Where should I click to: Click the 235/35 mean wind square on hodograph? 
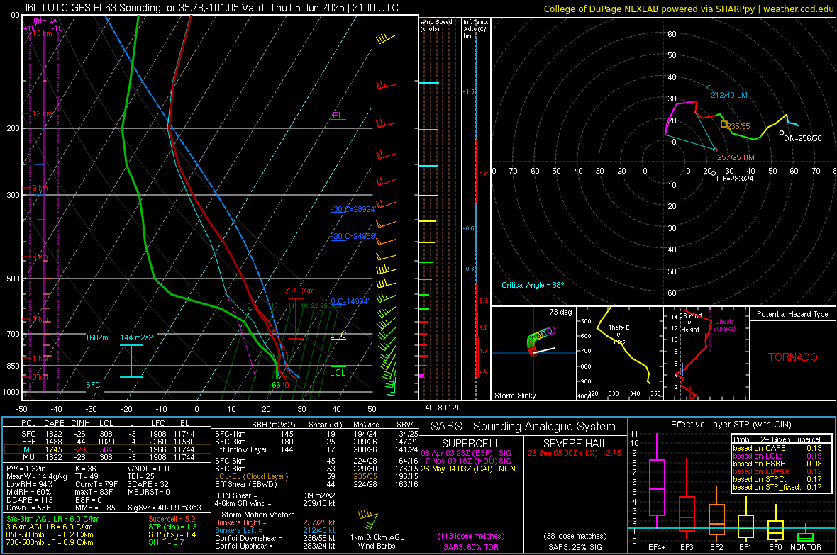[724, 124]
